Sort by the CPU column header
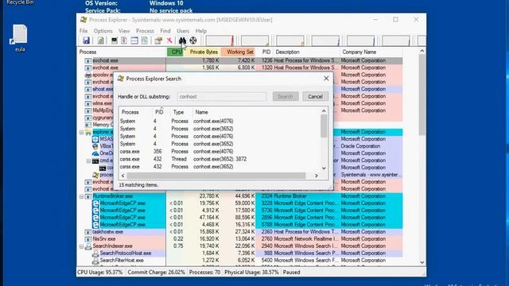The width and height of the screenshot is (509, 286). click(x=176, y=52)
